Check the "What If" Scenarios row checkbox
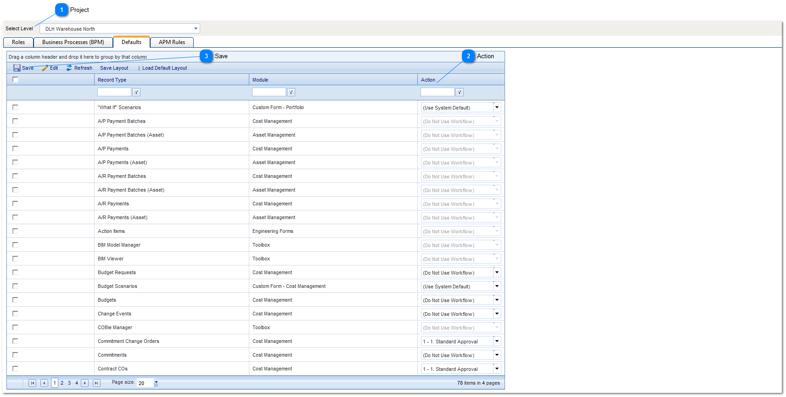Screen dimensions: 786x397 [x=15, y=107]
